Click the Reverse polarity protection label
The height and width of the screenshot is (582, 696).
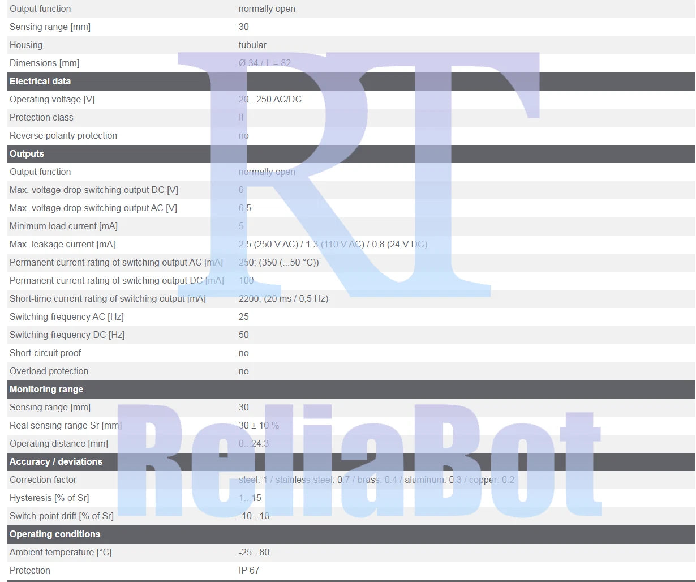click(x=63, y=136)
